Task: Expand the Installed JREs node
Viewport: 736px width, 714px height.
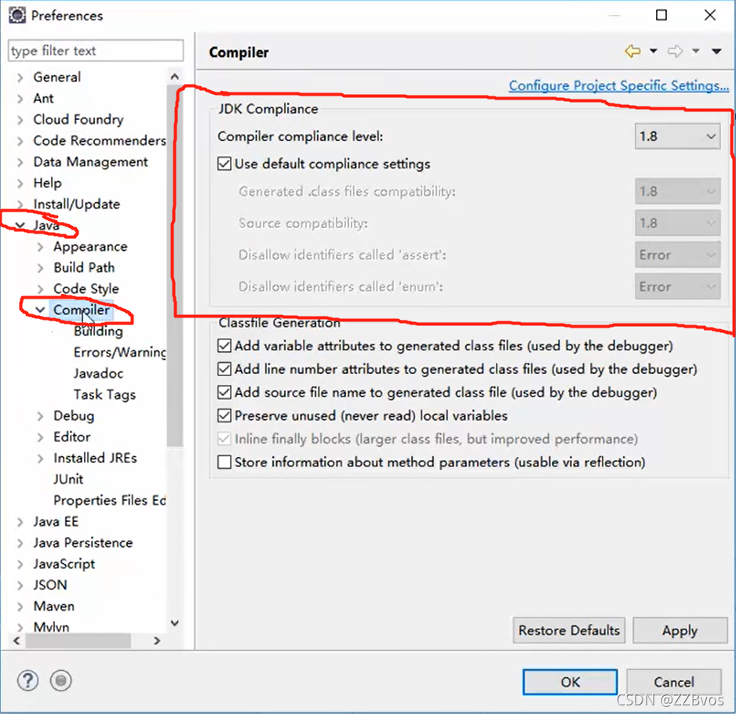Action: [40, 458]
